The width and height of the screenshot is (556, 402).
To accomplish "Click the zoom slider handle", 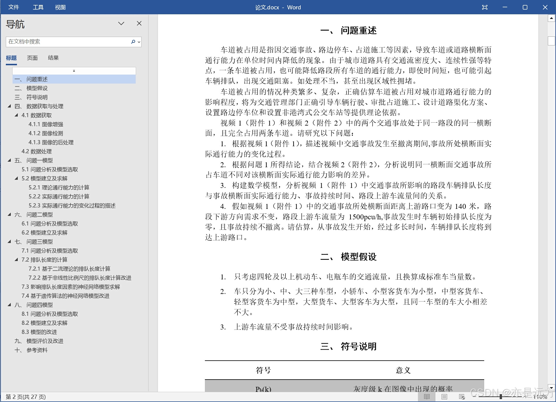I will click(x=501, y=396).
